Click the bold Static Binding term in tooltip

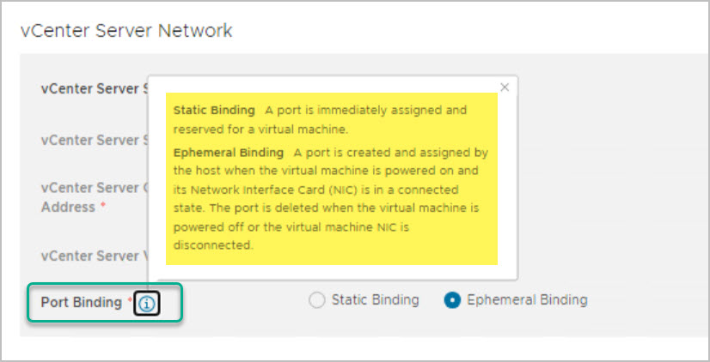coord(214,111)
